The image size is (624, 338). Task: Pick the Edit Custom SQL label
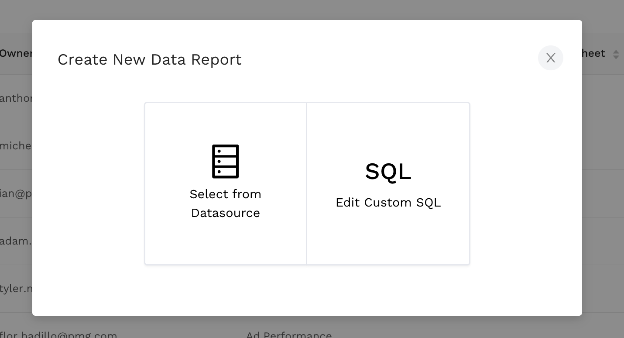pos(388,203)
